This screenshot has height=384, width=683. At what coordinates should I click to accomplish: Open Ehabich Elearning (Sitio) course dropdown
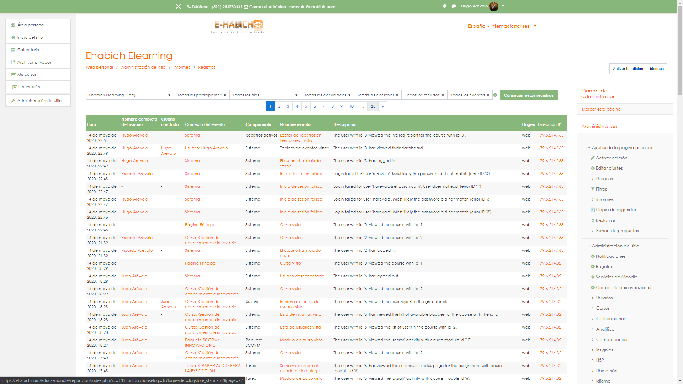129,95
